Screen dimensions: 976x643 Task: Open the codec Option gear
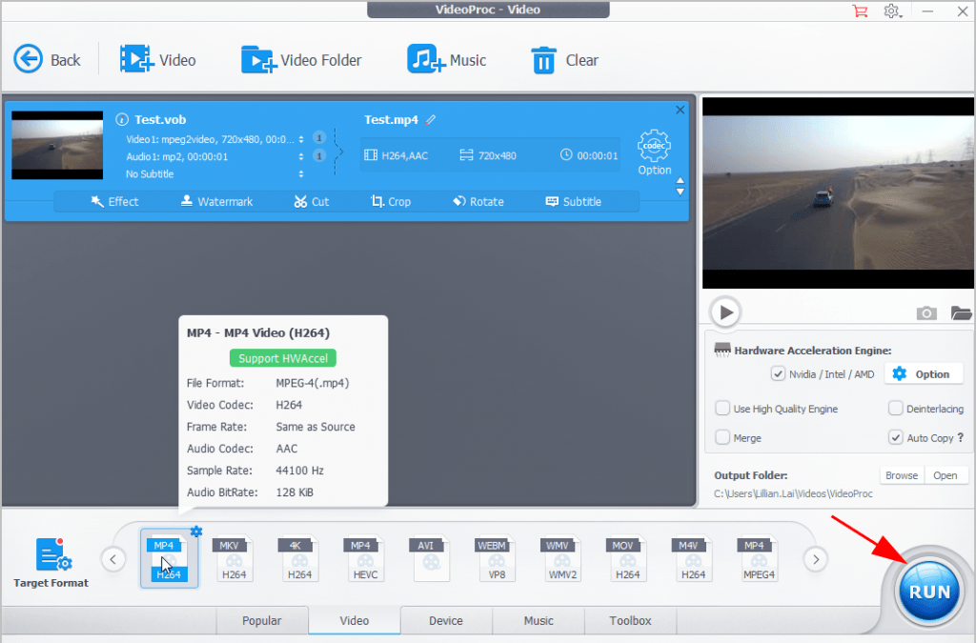pyautogui.click(x=654, y=152)
